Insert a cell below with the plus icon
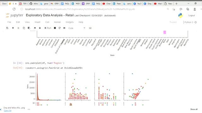The image size is (202, 113). (13, 28)
